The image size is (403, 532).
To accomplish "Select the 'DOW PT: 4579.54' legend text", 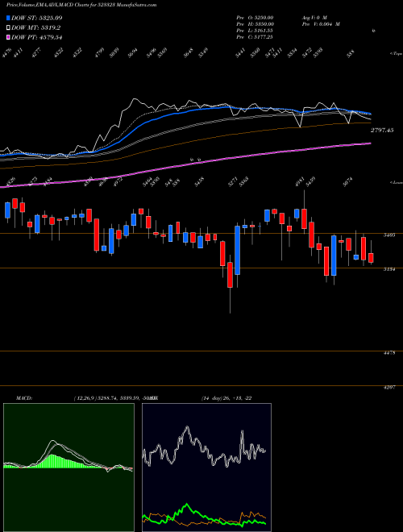I will tap(36, 37).
